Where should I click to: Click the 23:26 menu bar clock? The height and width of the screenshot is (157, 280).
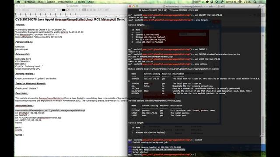[247, 2]
